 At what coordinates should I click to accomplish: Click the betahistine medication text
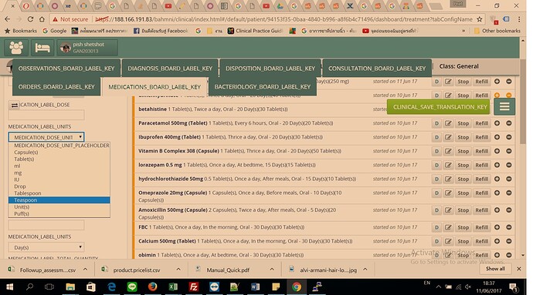point(212,109)
